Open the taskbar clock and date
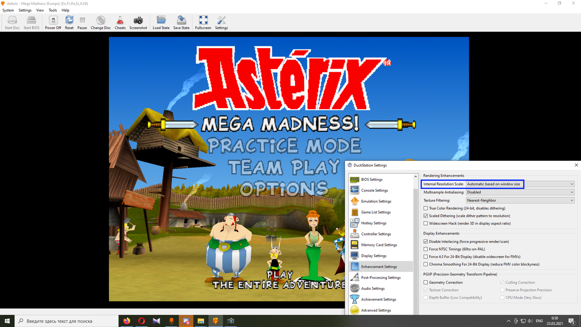 555,321
